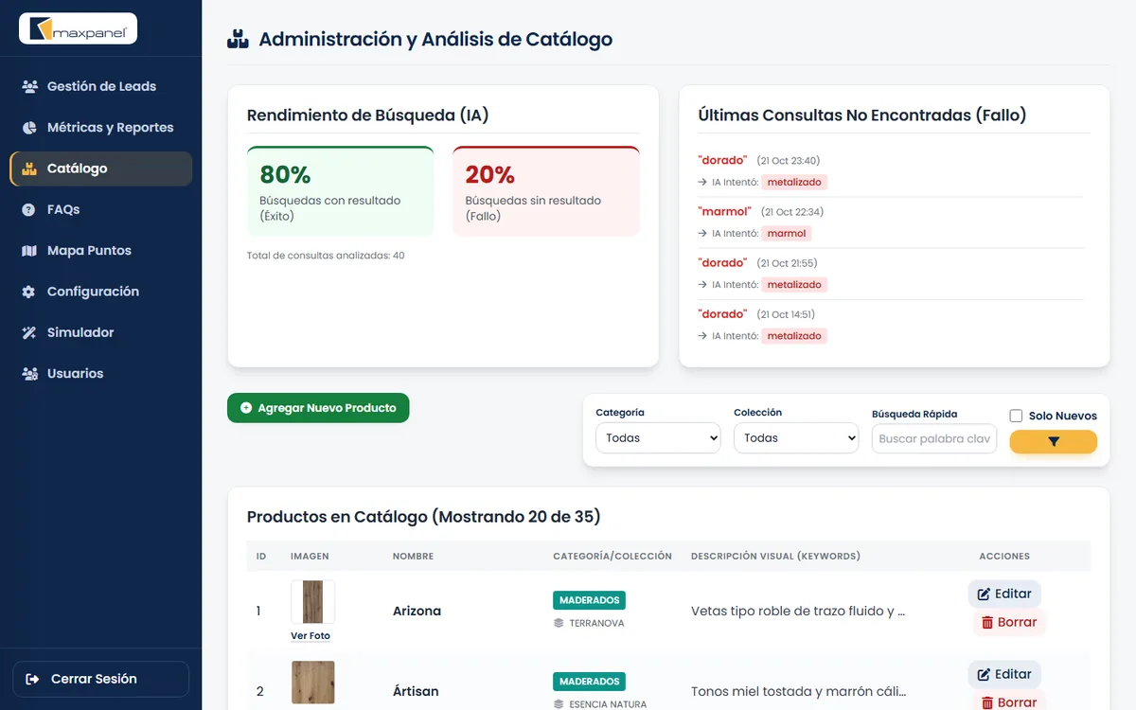
Task: Open the Arizona product thumbnail
Action: pyautogui.click(x=312, y=602)
